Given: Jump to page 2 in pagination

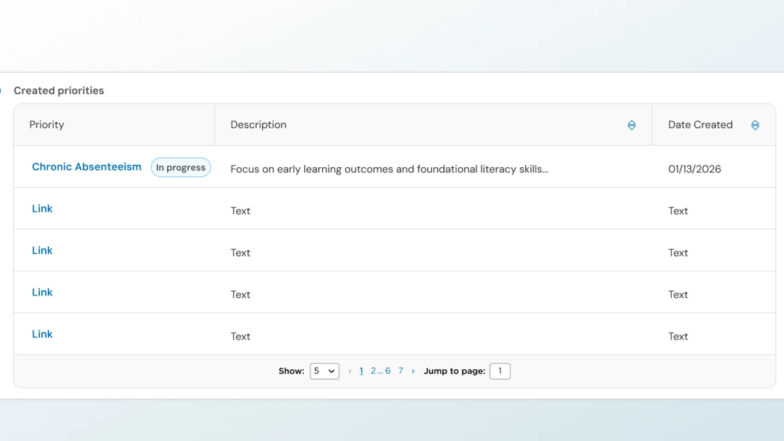Looking at the screenshot, I should pyautogui.click(x=373, y=371).
